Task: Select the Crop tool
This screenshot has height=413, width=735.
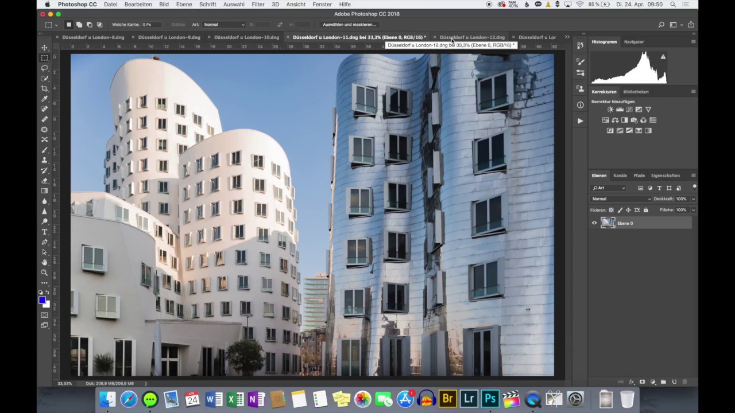Action: (x=45, y=89)
